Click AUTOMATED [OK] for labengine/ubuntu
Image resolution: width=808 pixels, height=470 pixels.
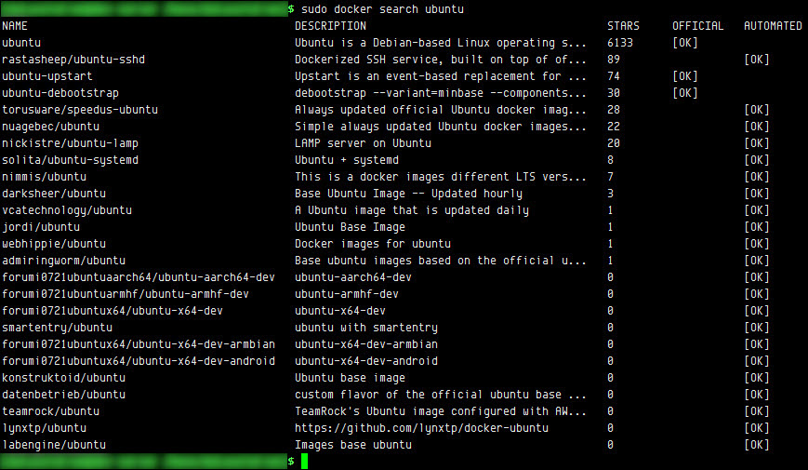757,445
